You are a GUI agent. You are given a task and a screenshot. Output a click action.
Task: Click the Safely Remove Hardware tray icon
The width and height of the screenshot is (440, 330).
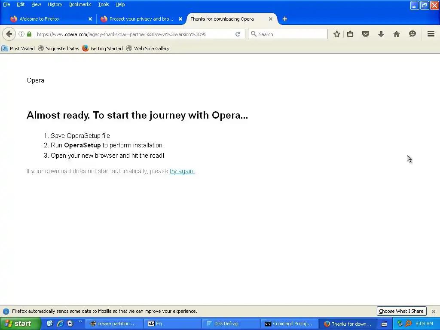400,324
